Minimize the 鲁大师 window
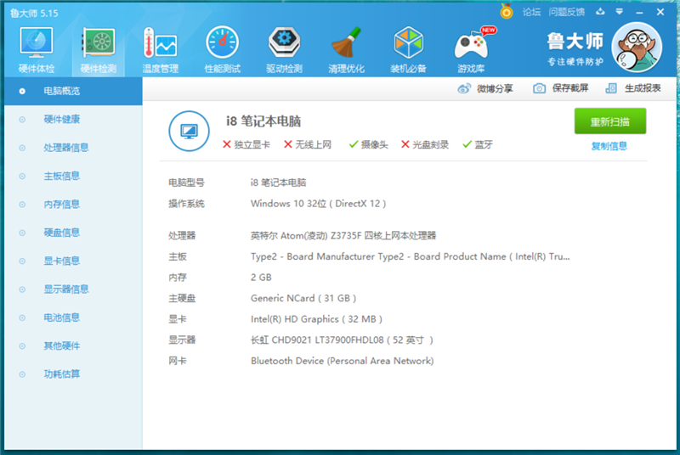Viewport: 680px width, 455px height. click(639, 13)
